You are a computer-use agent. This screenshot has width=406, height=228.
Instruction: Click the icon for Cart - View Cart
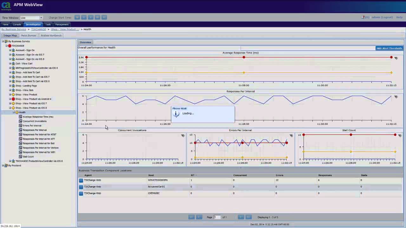[x=13, y=64]
